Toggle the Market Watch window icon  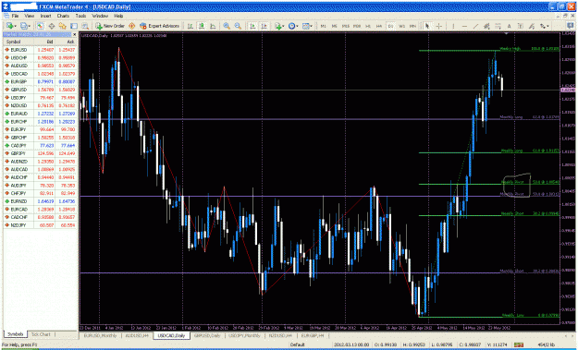[40, 26]
